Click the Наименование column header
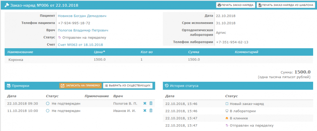 click(x=20, y=52)
